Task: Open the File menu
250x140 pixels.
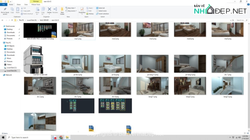Action: coord(4,5)
